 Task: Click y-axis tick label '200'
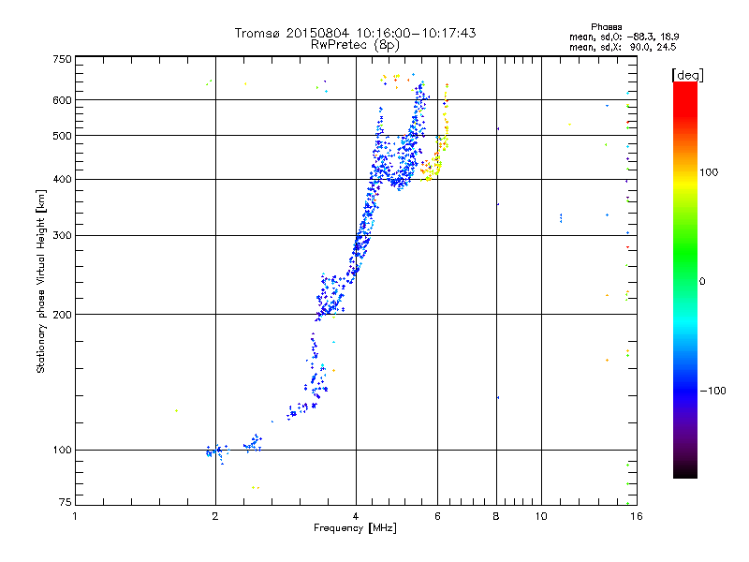click(63, 315)
